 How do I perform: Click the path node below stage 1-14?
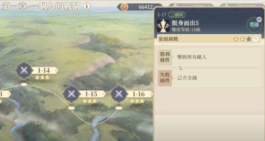(x=24, y=85)
